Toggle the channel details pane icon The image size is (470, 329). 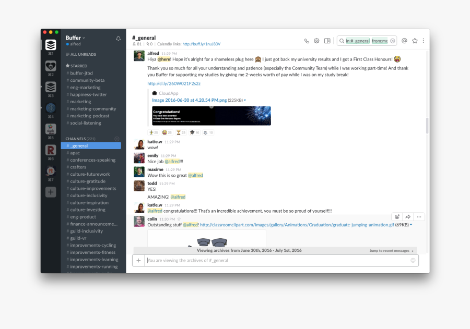(x=327, y=41)
